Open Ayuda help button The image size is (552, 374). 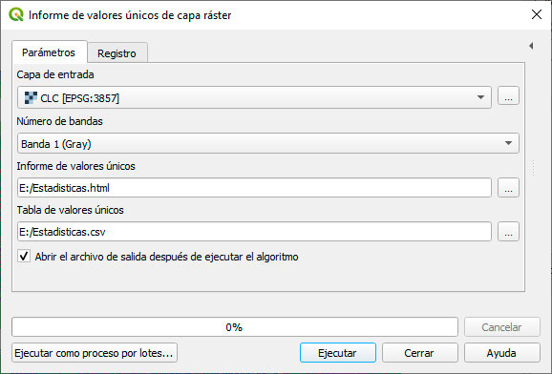(x=501, y=353)
